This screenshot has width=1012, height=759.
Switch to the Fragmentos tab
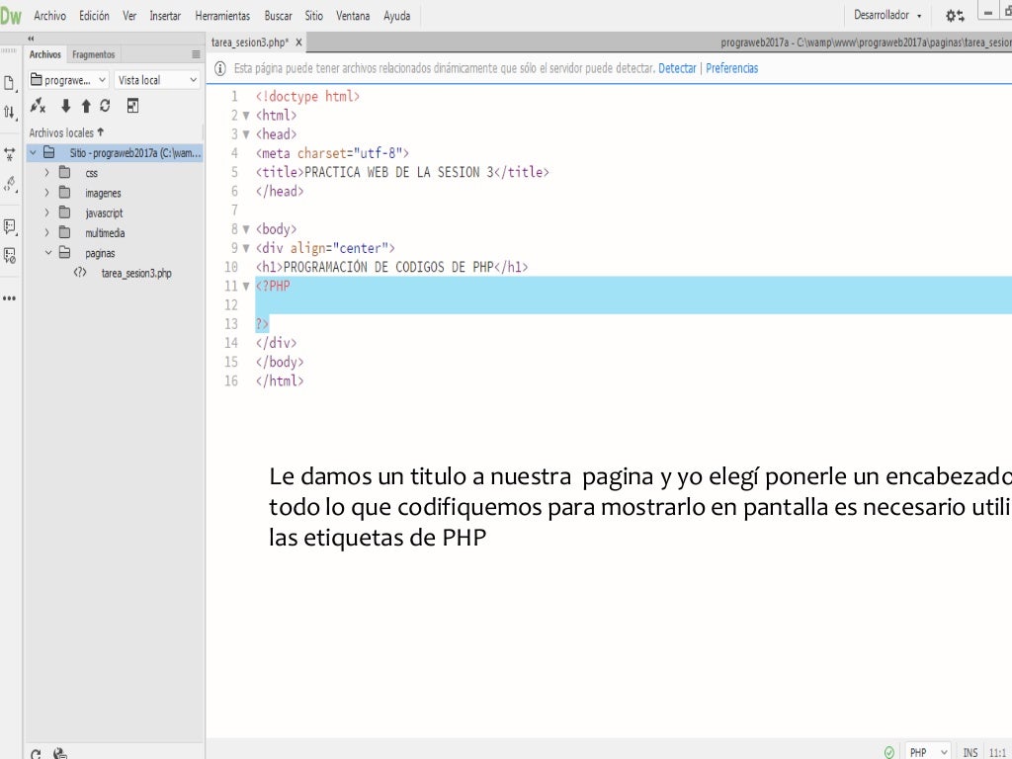click(x=93, y=54)
